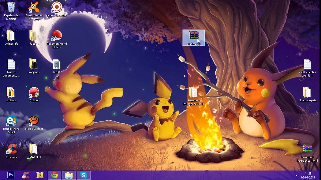
Task: Click the yellow R icon in the taskbar
Action: point(40,175)
